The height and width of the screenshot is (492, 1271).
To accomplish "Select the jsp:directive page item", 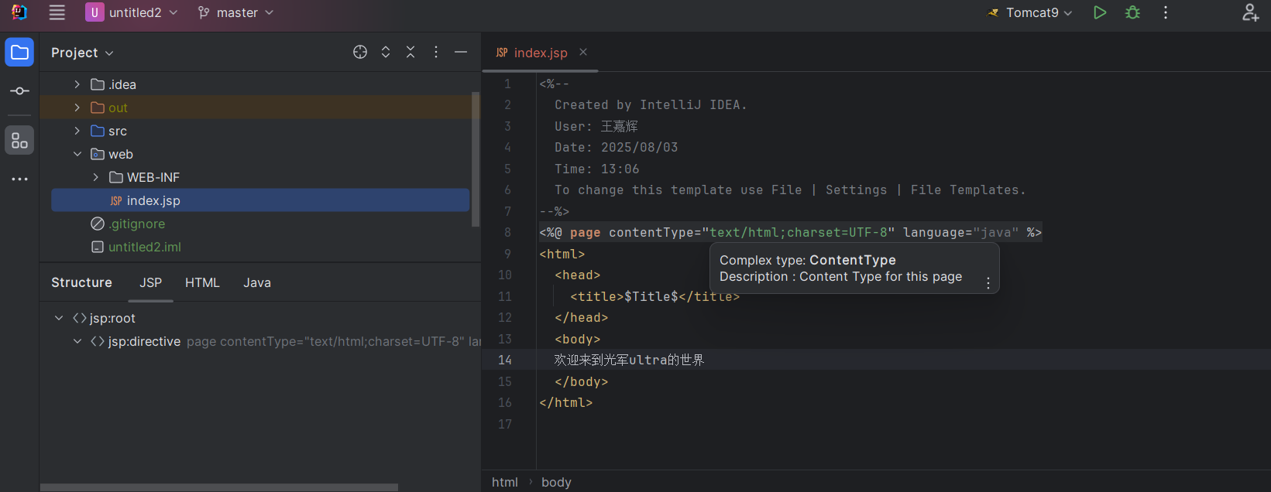I will (284, 341).
